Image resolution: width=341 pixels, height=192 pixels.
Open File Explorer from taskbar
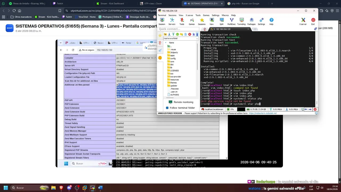click(x=53, y=188)
